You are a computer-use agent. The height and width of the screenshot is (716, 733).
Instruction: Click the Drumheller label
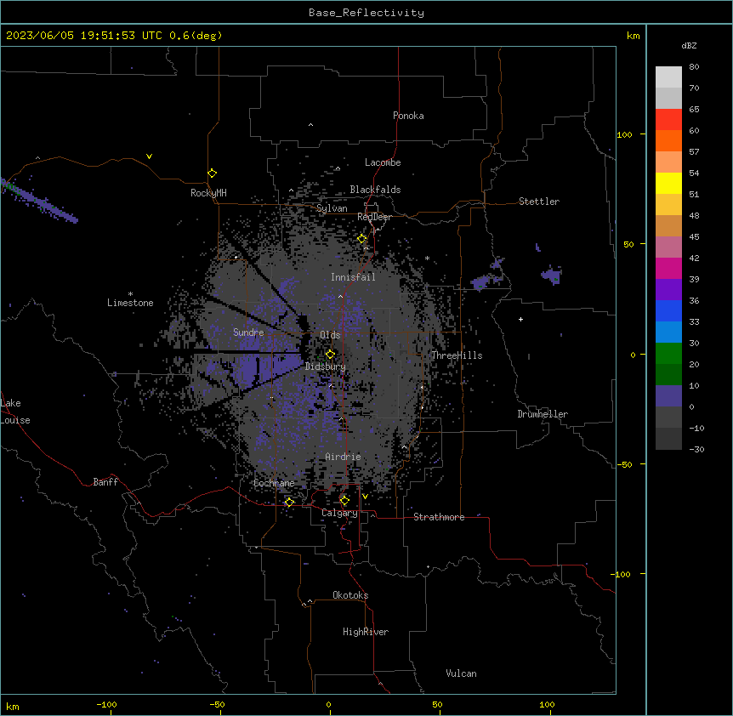[x=543, y=414]
